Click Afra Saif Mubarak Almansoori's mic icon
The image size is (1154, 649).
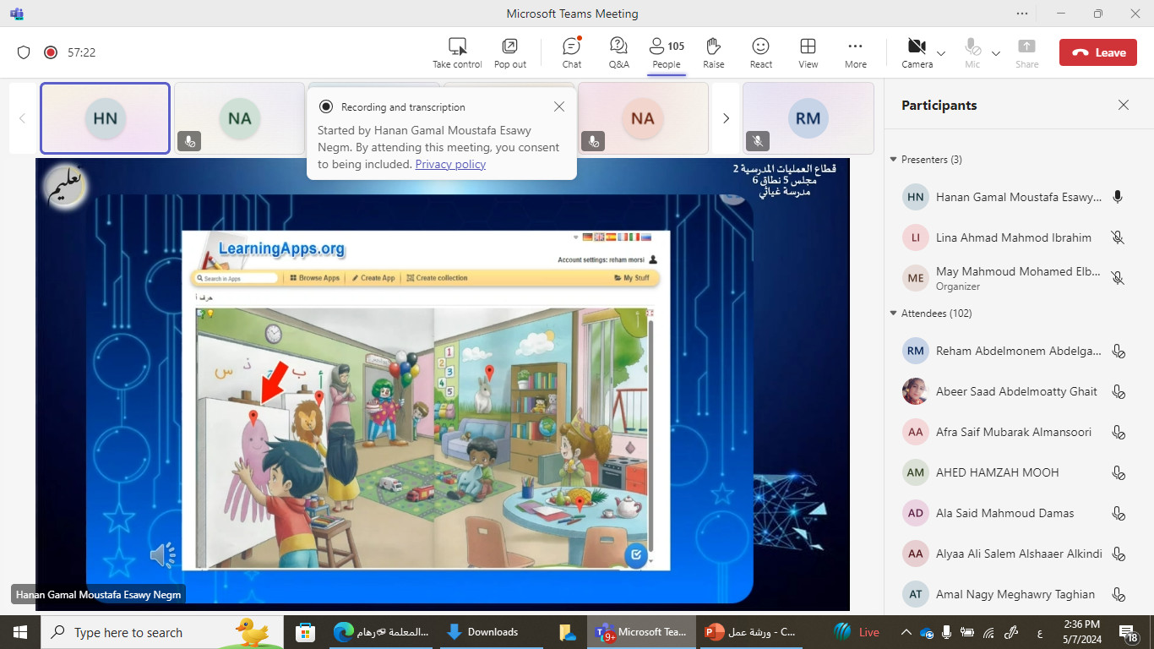pos(1119,432)
